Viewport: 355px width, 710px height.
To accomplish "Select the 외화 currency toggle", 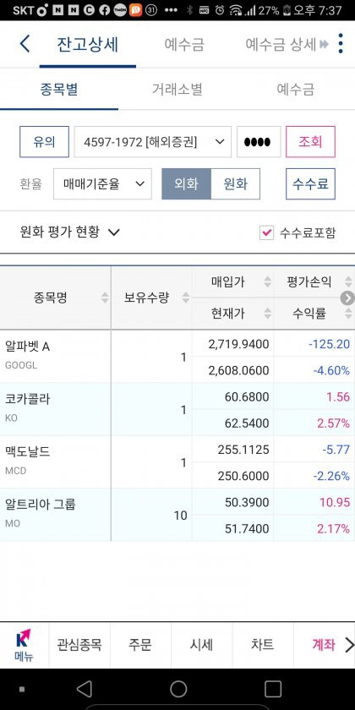I will [x=186, y=184].
